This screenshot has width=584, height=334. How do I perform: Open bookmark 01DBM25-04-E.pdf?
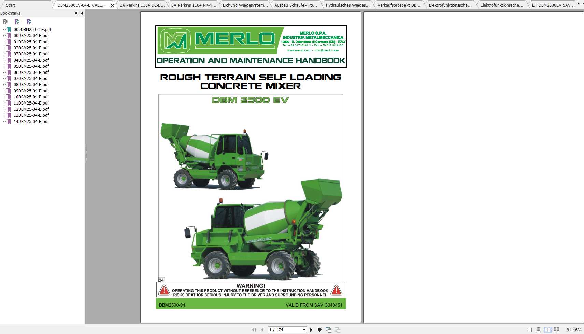point(31,42)
